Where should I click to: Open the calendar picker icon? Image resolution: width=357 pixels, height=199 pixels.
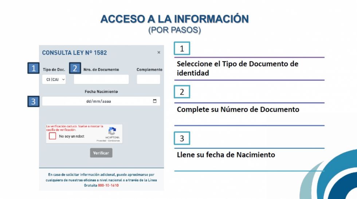click(x=154, y=101)
